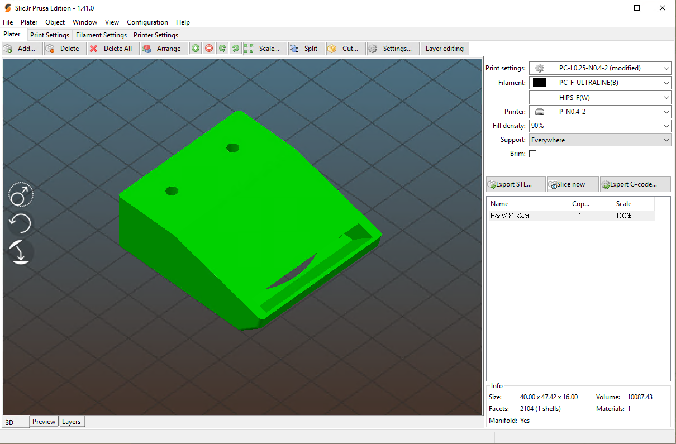Open the Cut... tool

pyautogui.click(x=346, y=49)
